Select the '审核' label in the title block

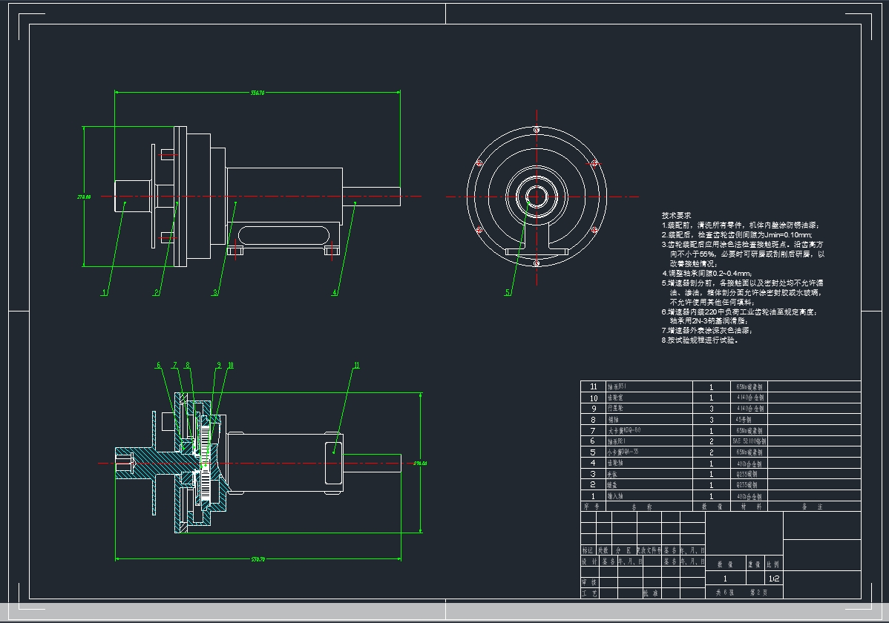589,582
